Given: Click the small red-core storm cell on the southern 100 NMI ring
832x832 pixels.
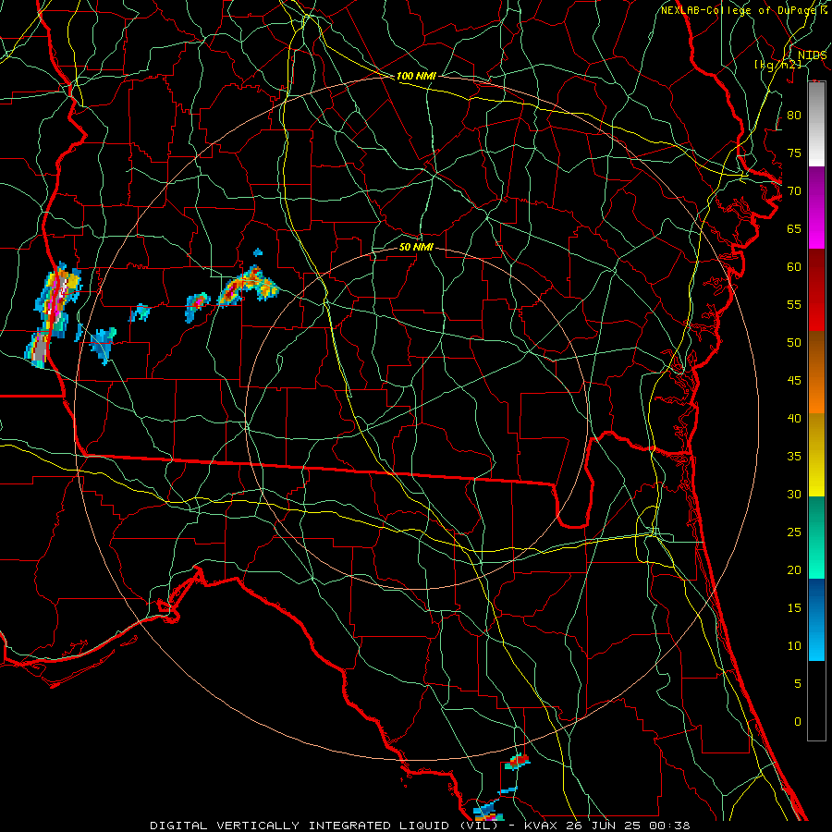Looking at the screenshot, I should click(518, 762).
